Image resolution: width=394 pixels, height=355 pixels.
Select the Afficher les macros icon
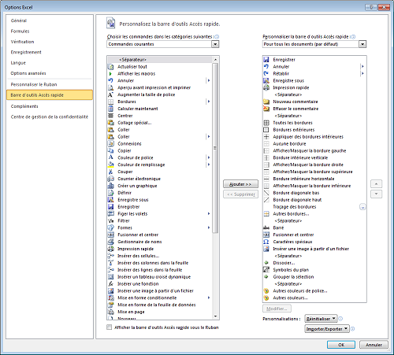point(111,74)
